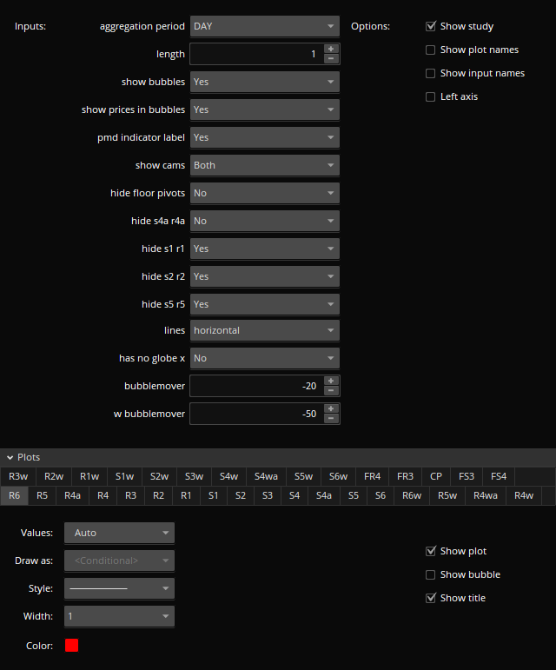This screenshot has width=556, height=670.
Task: Click the red Color swatch
Action: [72, 646]
